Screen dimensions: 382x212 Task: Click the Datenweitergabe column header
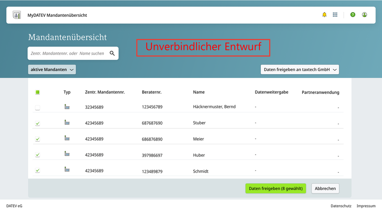pos(271,92)
